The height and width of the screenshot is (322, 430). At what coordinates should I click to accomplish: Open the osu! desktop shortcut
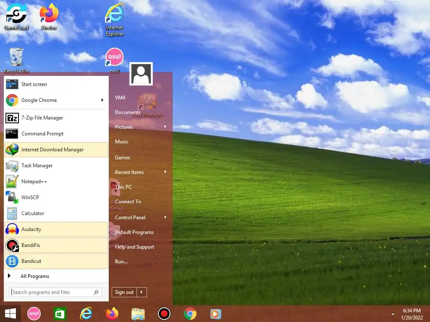115,60
